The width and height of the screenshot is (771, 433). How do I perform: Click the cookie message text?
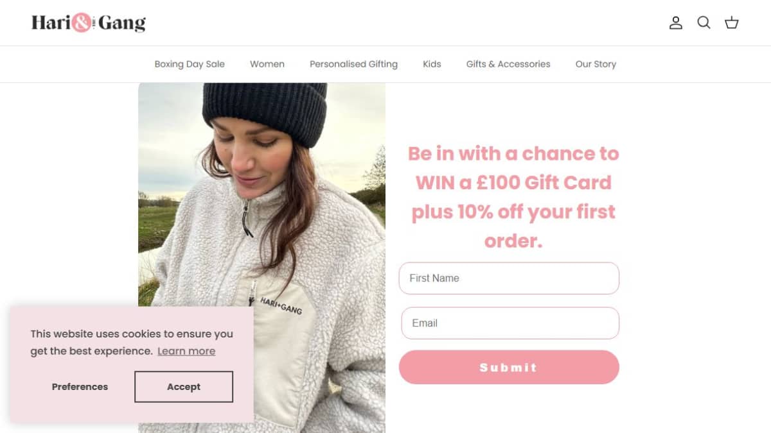coord(132,343)
